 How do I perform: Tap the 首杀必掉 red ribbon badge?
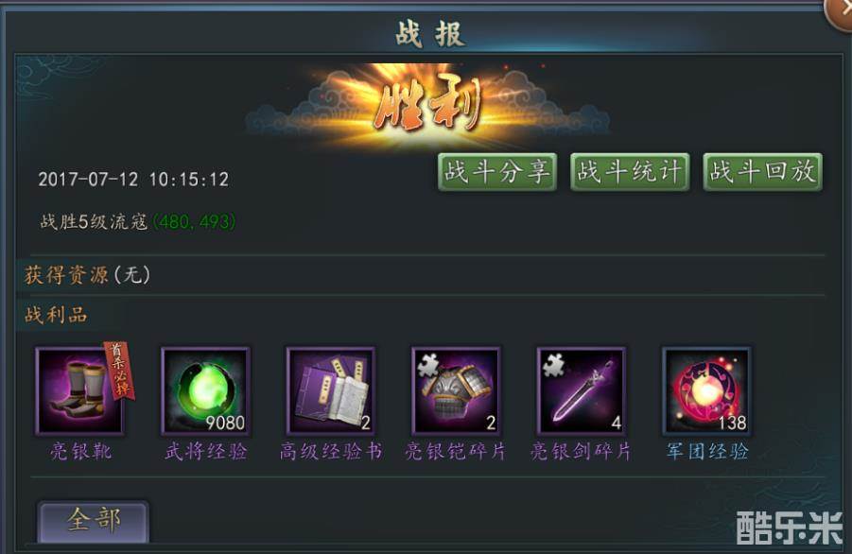coord(120,369)
